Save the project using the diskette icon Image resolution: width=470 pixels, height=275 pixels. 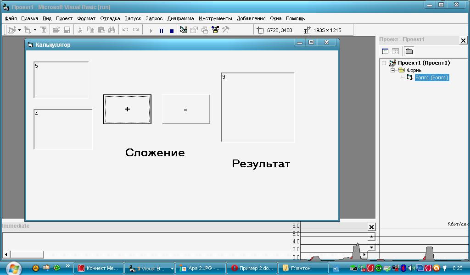(x=67, y=30)
